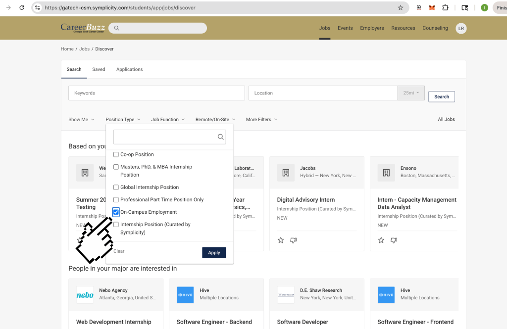The image size is (507, 329).
Task: Click the Search button
Action: 441,96
